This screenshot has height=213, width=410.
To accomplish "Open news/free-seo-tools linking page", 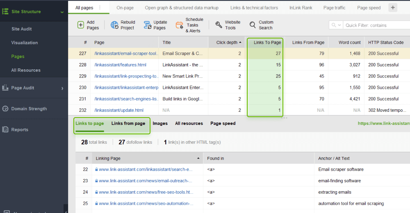I will [146, 192].
